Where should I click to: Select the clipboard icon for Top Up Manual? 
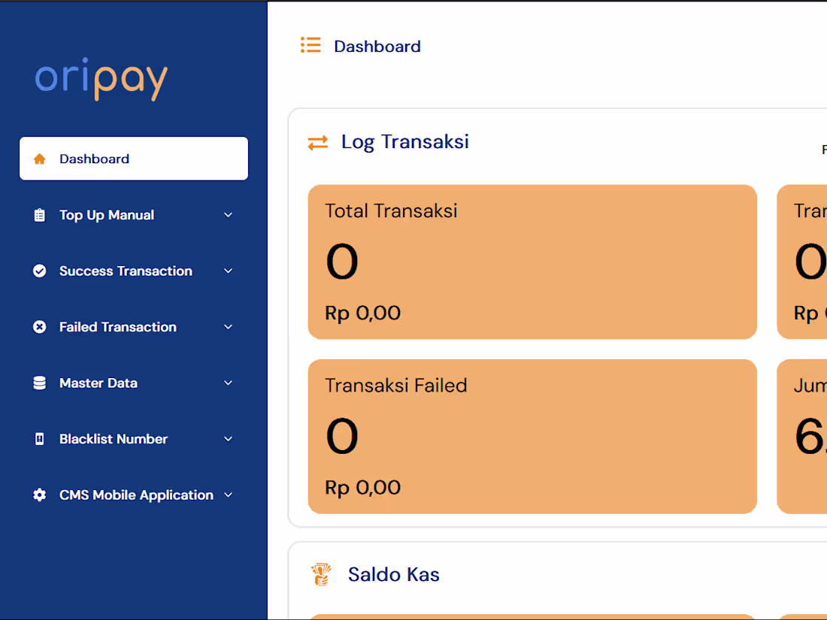click(39, 215)
